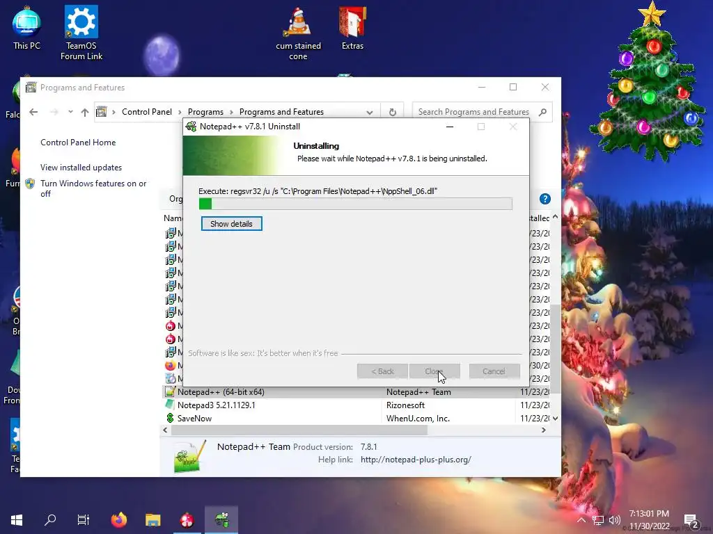This screenshot has width=713, height=534.
Task: Select Notepad3 5.21.1129.1 row
Action: tap(356, 405)
